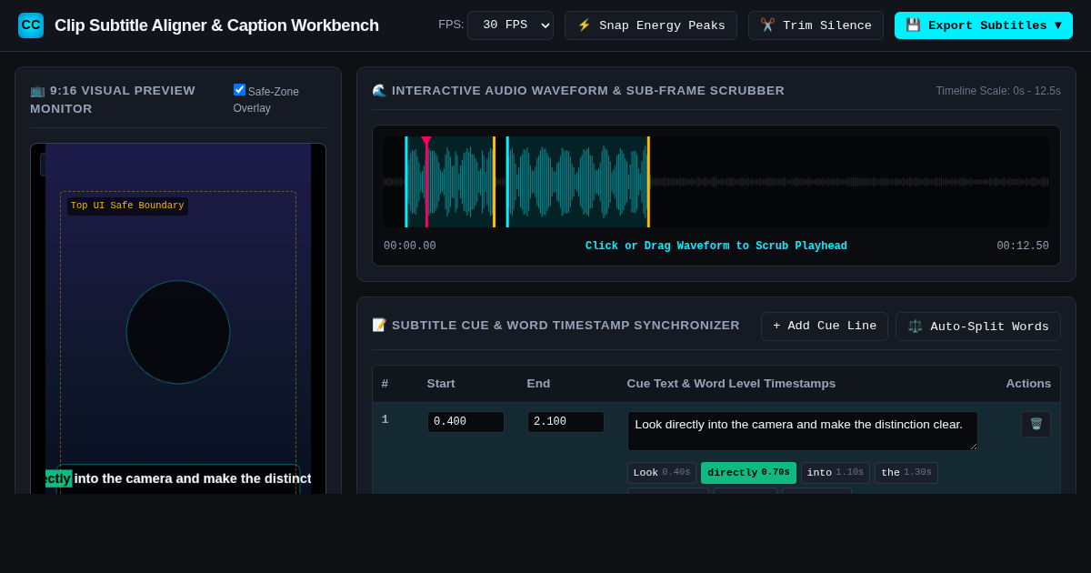
Task: Toggle the Safe-Zone Overlay checkbox
Action: click(x=239, y=90)
